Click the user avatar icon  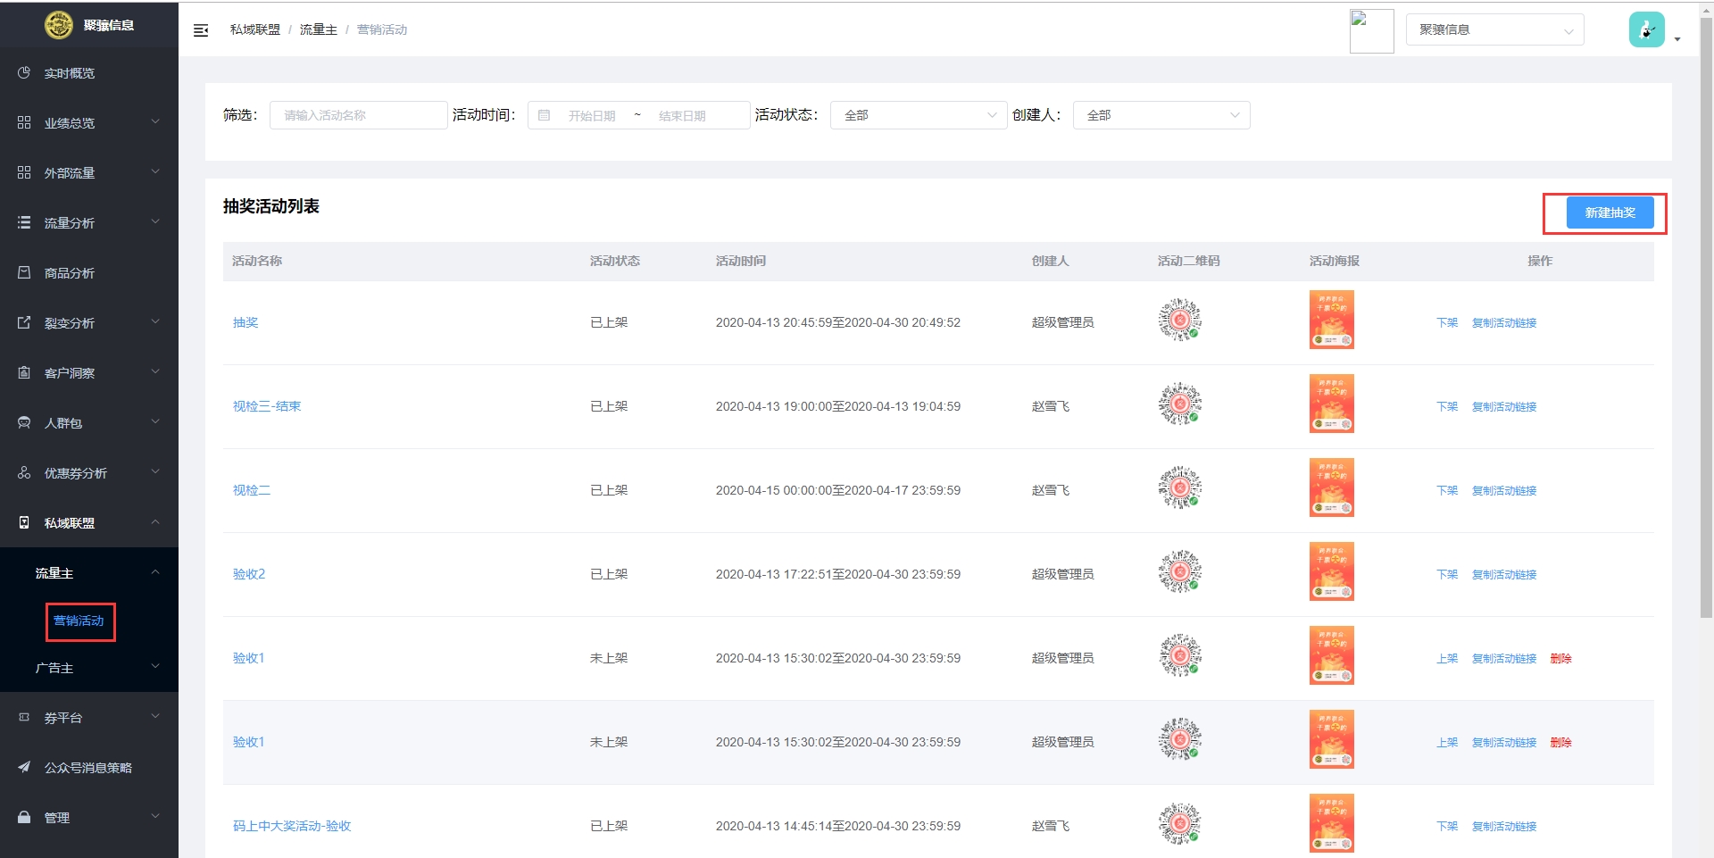point(1646,29)
